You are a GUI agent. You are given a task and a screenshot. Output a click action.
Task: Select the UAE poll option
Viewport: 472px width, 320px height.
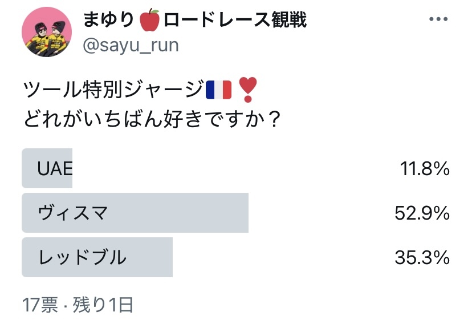[x=235, y=168]
